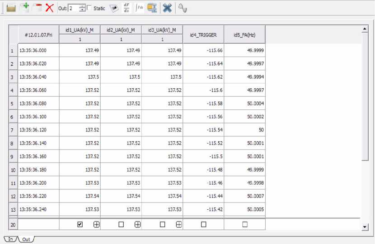Click the blue crossed tools icon
Screen dimensions: 375x244
click(168, 8)
